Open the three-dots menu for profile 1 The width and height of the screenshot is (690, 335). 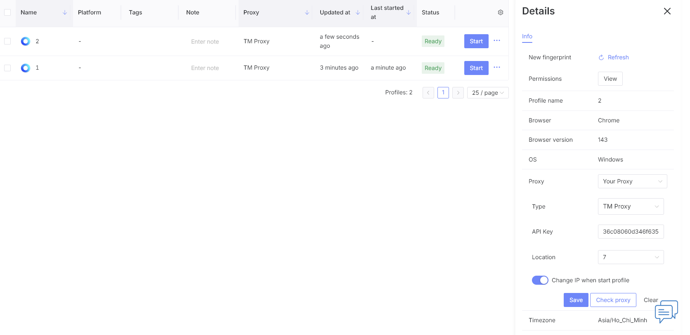pyautogui.click(x=497, y=68)
